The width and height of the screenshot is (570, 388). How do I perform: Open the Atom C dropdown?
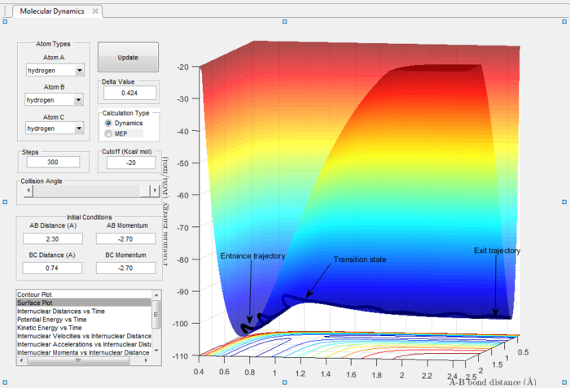click(79, 129)
